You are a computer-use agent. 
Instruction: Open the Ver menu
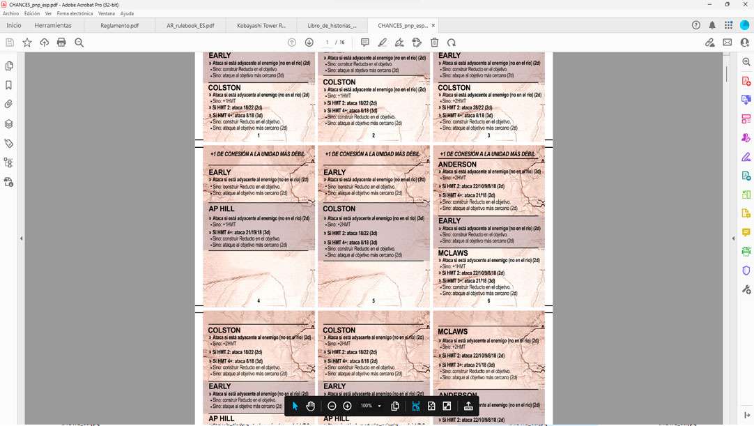pos(49,13)
